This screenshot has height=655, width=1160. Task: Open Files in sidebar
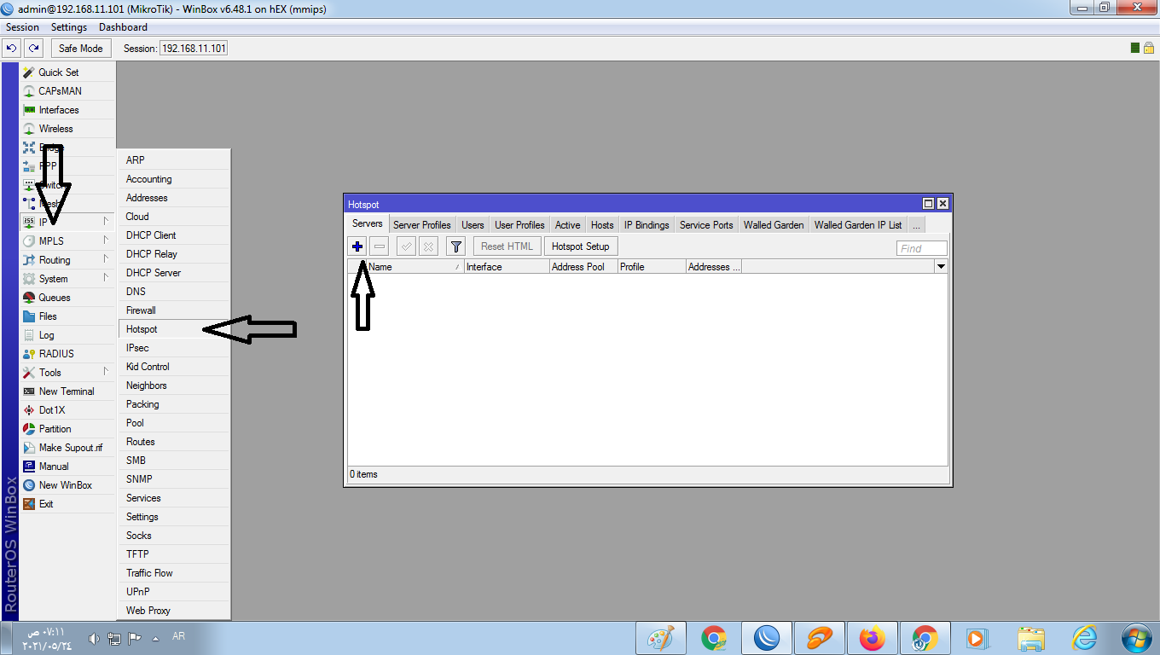67,316
